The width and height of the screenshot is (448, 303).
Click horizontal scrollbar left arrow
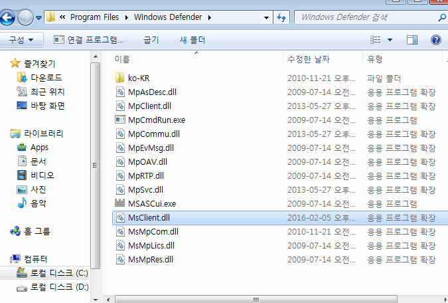(x=108, y=300)
